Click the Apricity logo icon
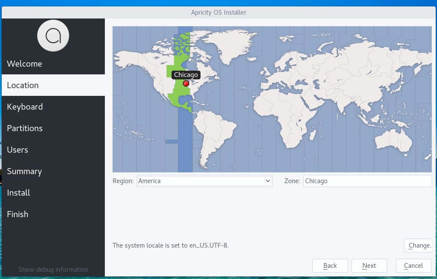437x279 pixels. coord(53,36)
